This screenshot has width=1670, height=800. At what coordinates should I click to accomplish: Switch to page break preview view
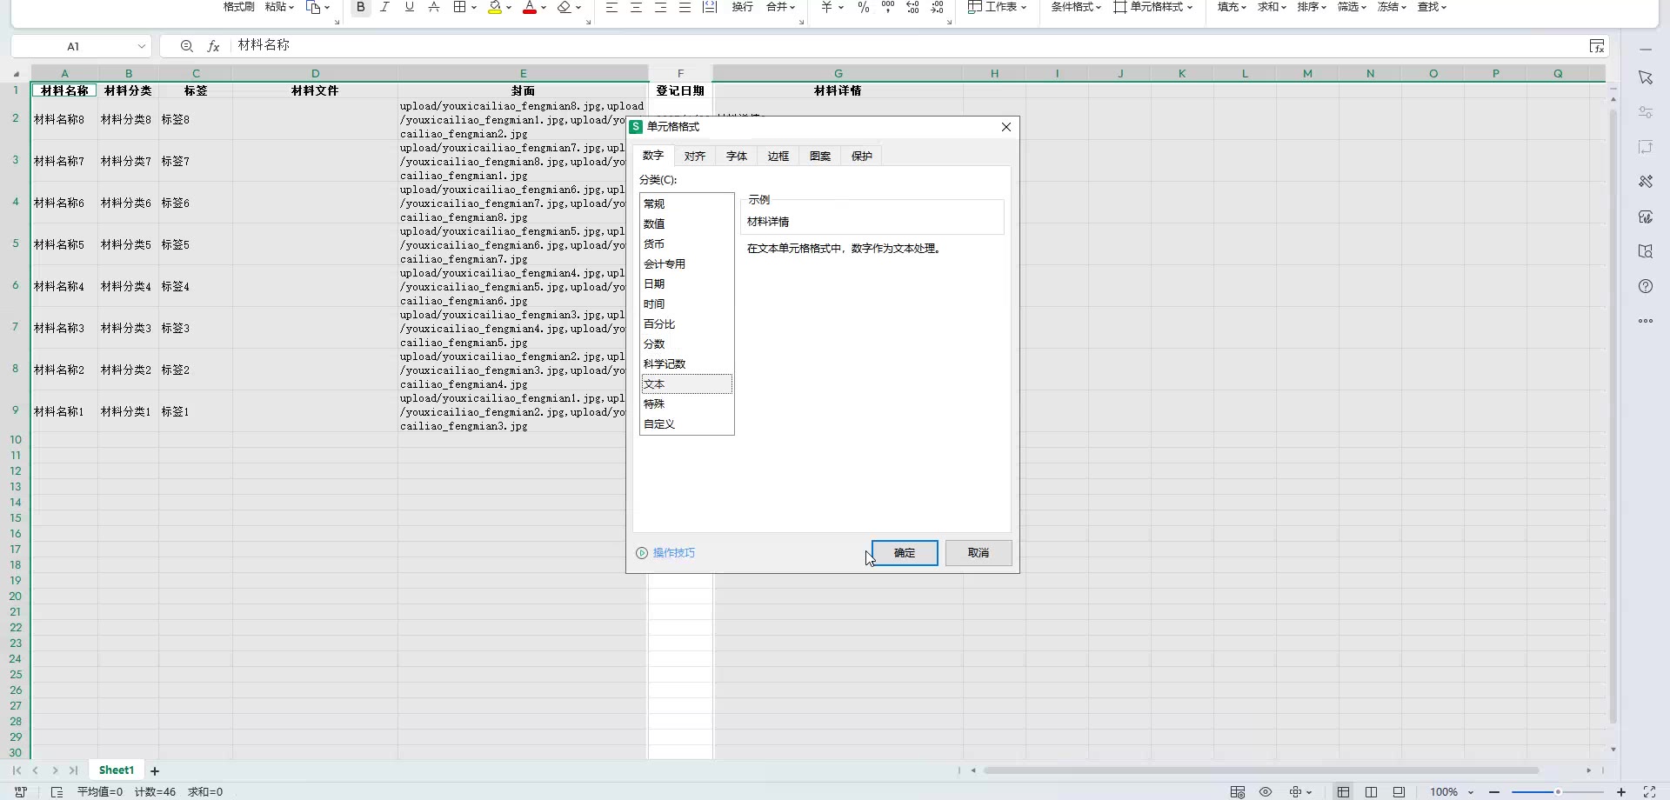click(x=1371, y=791)
